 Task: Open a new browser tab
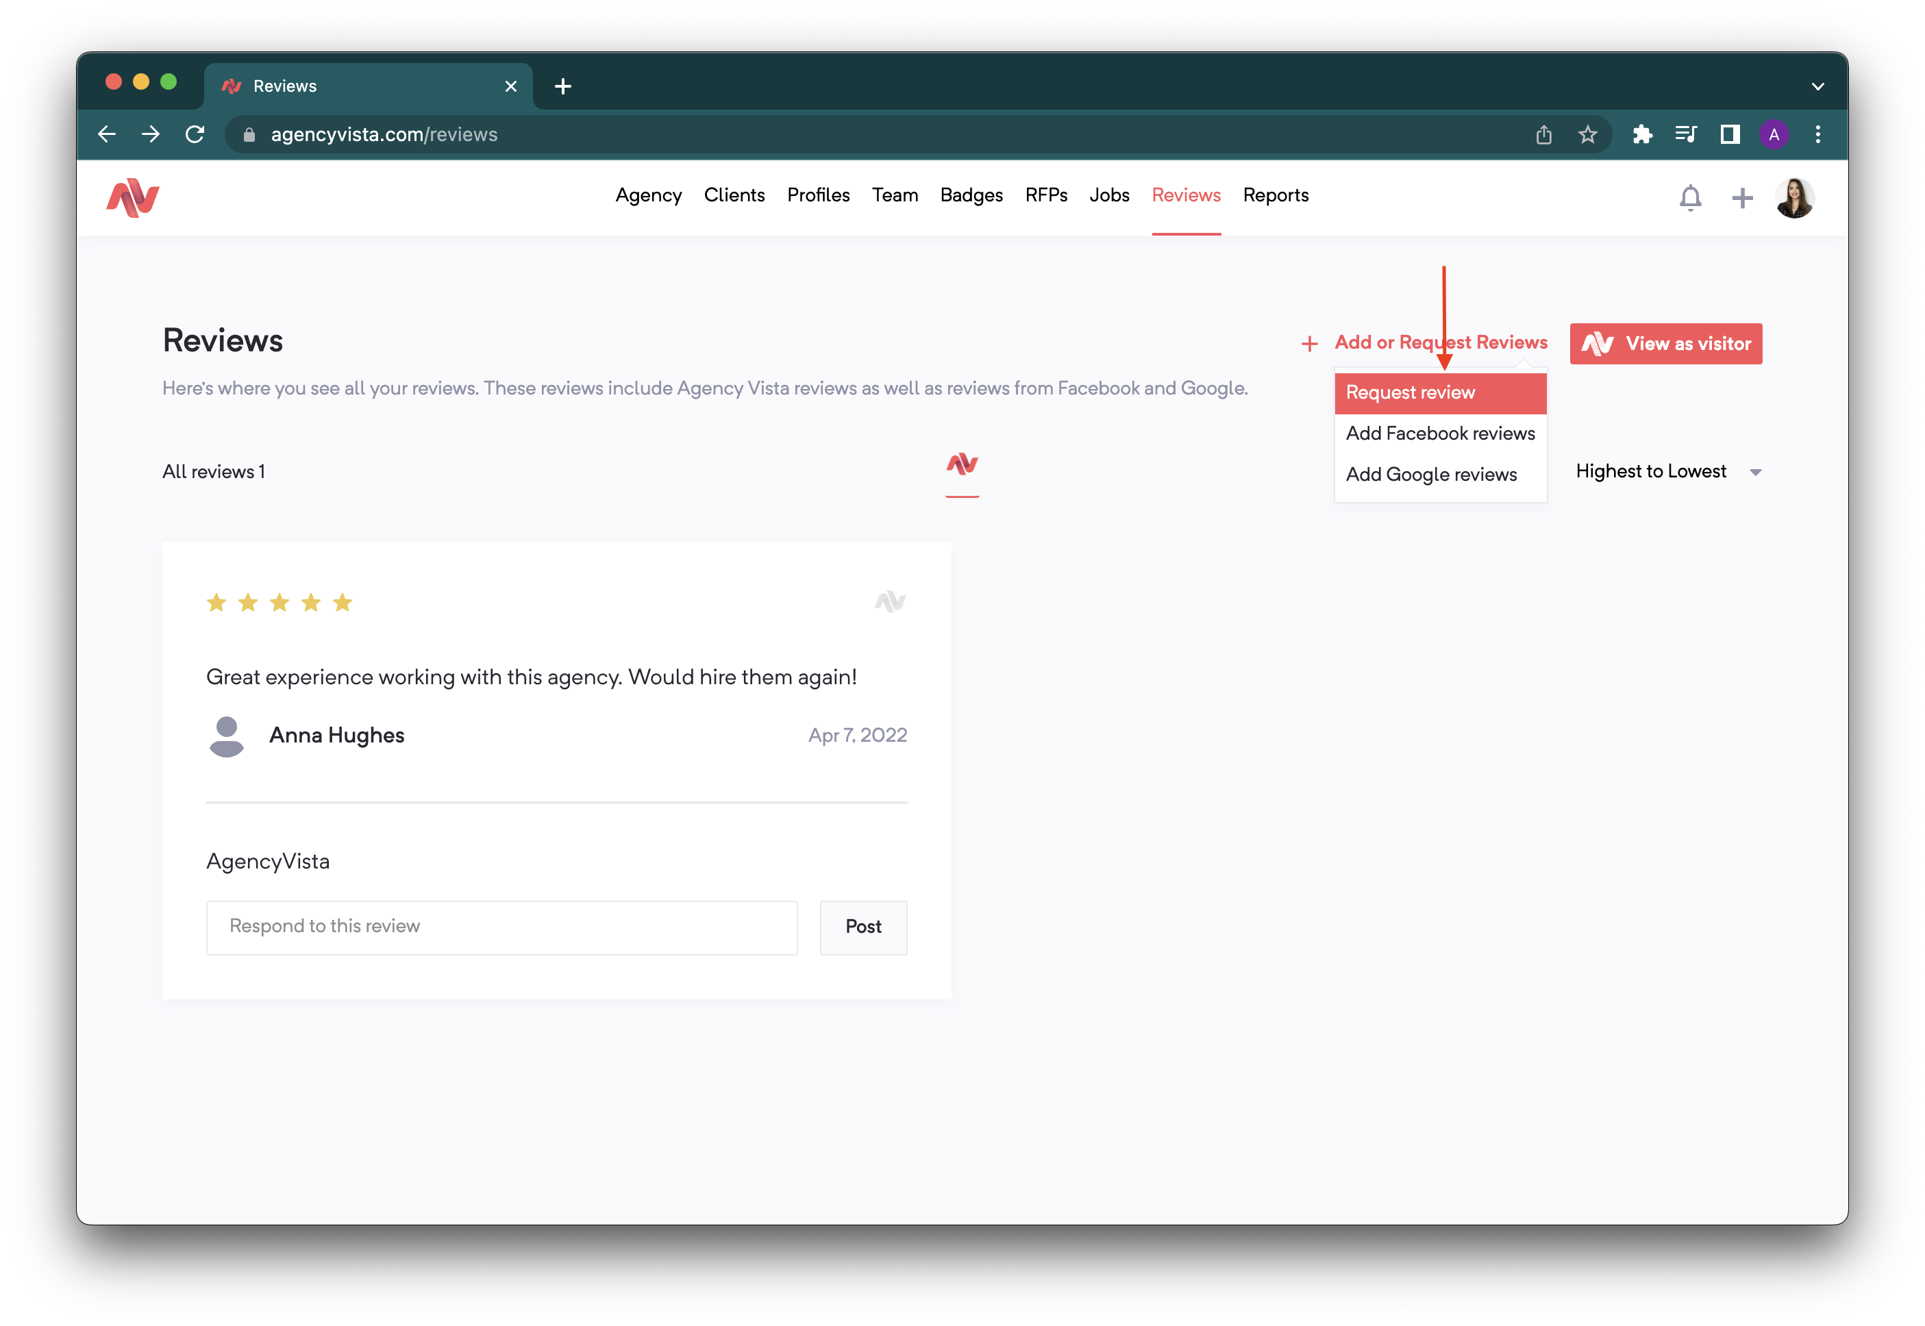pos(562,86)
